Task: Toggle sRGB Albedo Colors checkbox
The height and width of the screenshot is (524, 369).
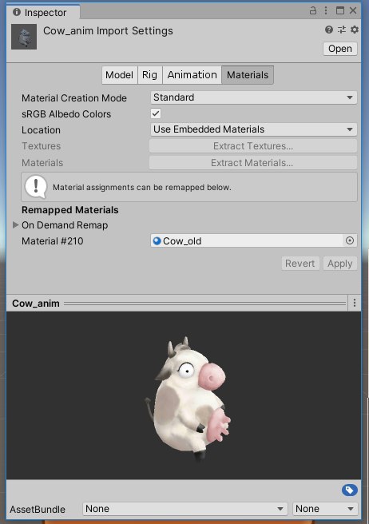Action: pyautogui.click(x=156, y=113)
